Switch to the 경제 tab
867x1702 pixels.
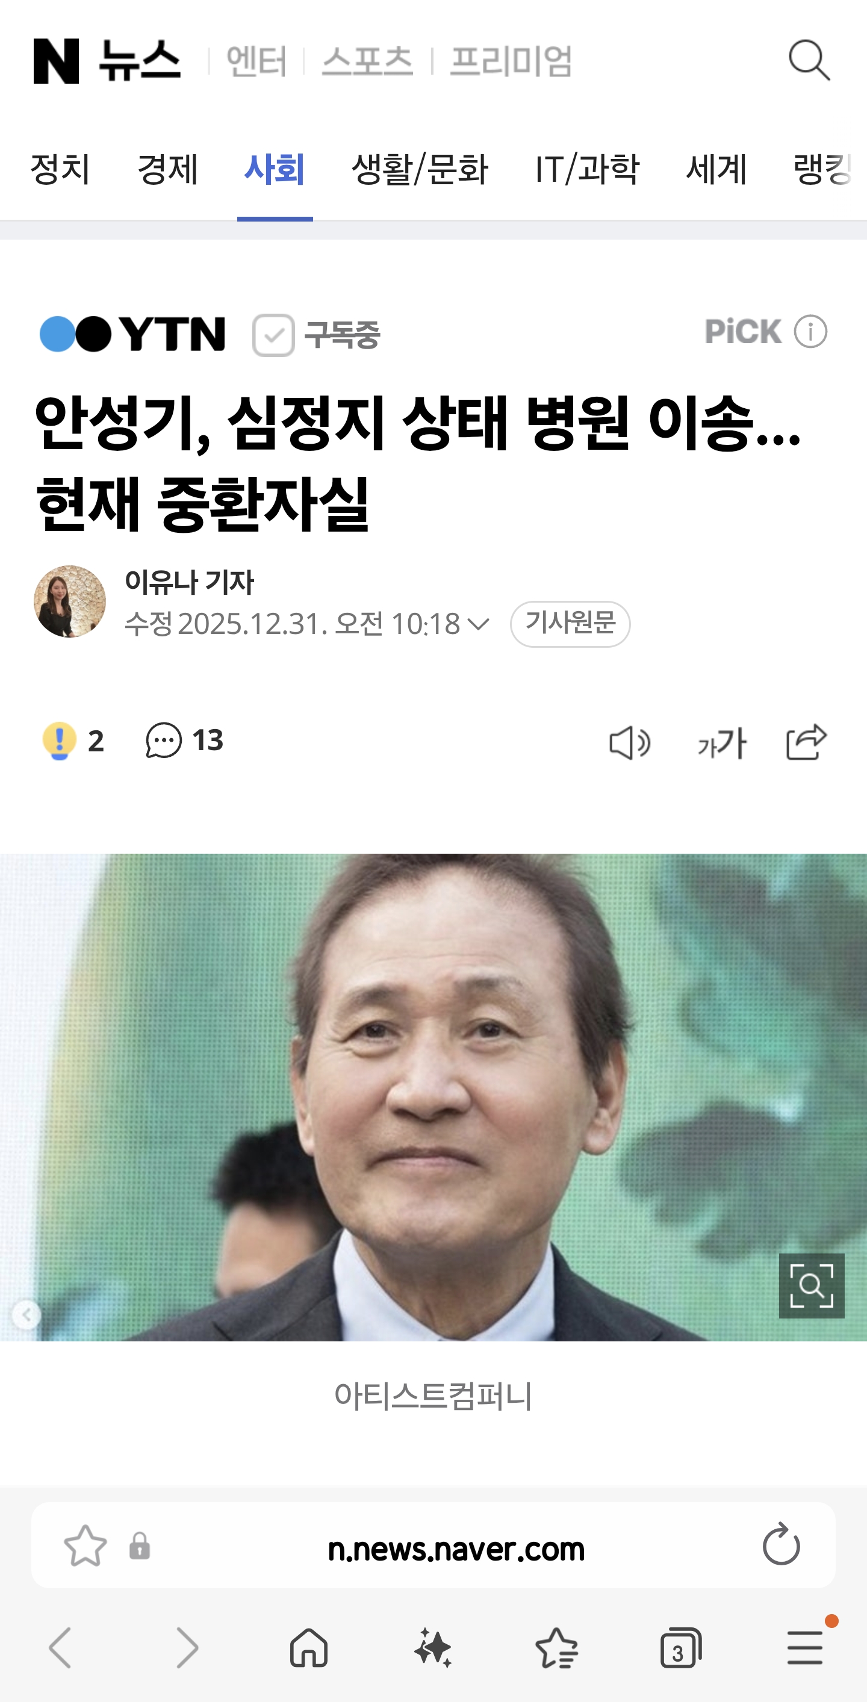point(167,169)
